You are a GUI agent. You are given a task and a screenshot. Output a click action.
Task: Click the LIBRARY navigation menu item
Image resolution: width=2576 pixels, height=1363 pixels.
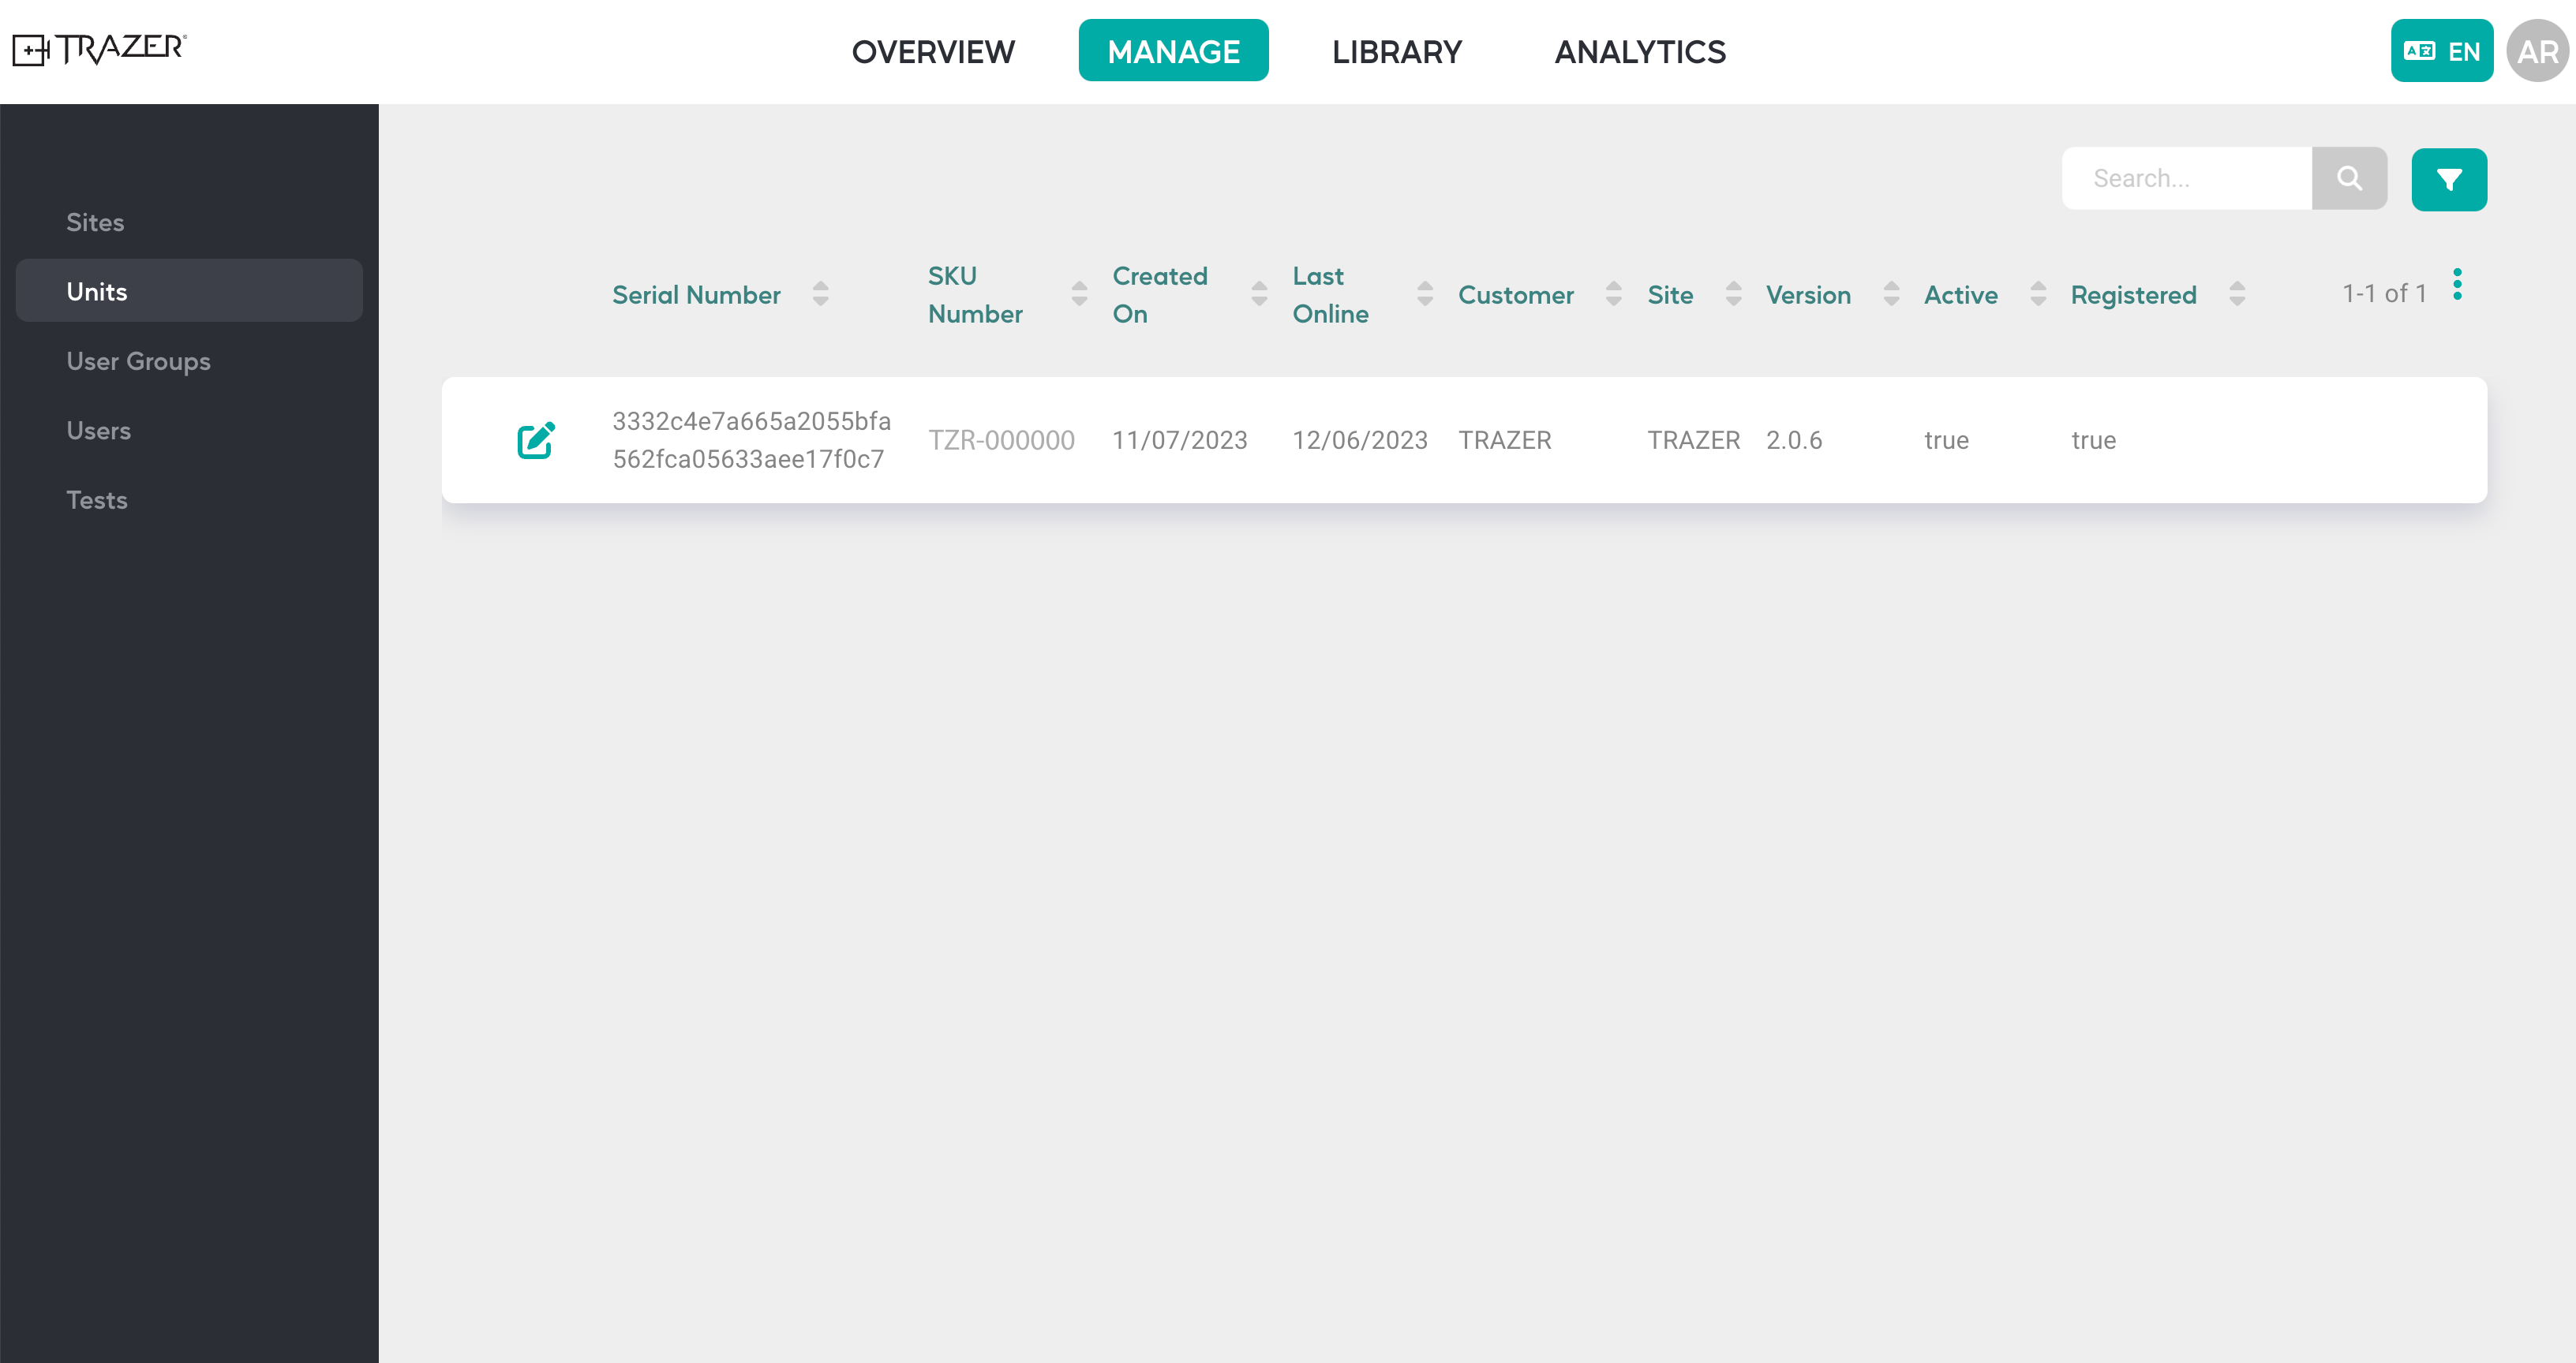[1397, 51]
